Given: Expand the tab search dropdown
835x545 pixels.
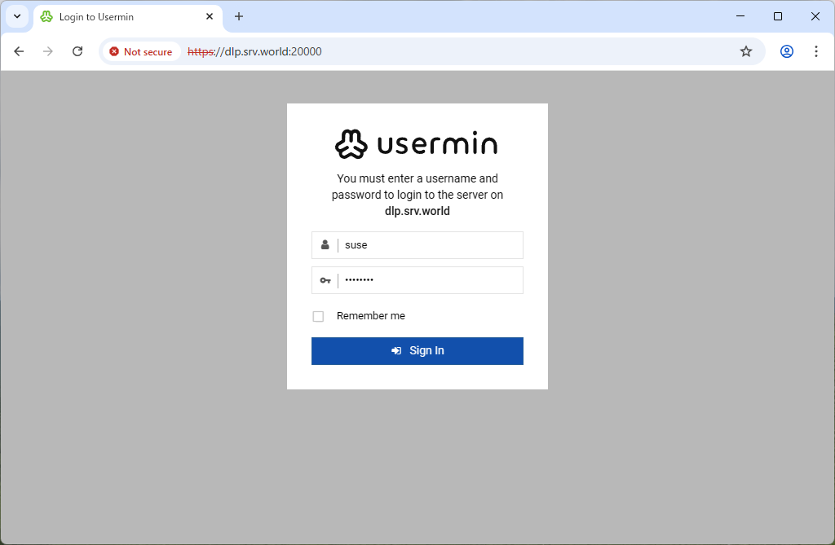Looking at the screenshot, I should pyautogui.click(x=16, y=16).
